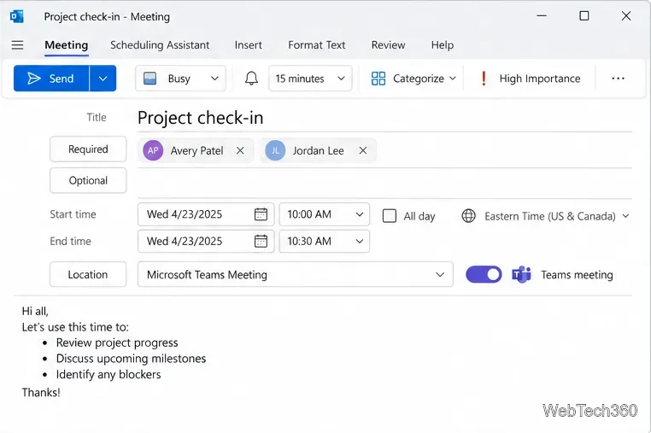Click the time zone globe icon

(469, 216)
